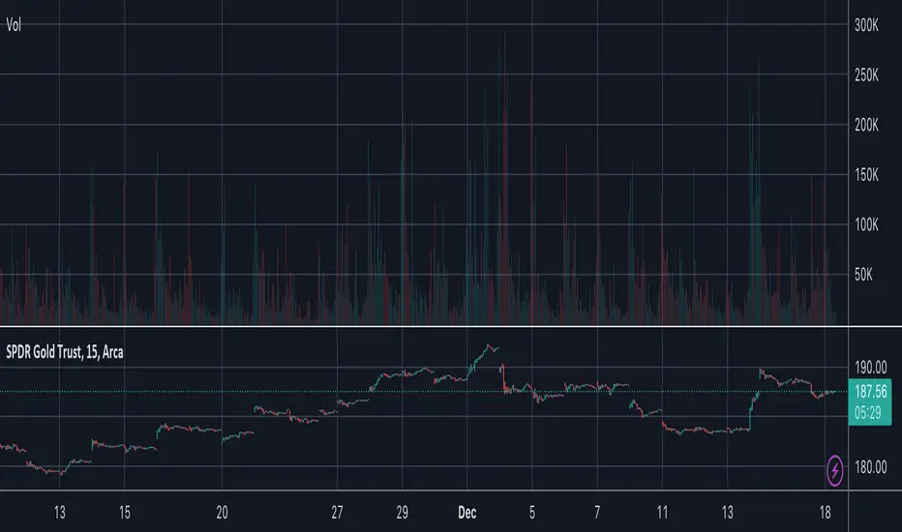This screenshot has width=902, height=532.
Task: Click the Dec date label on time axis
Action: 467,513
